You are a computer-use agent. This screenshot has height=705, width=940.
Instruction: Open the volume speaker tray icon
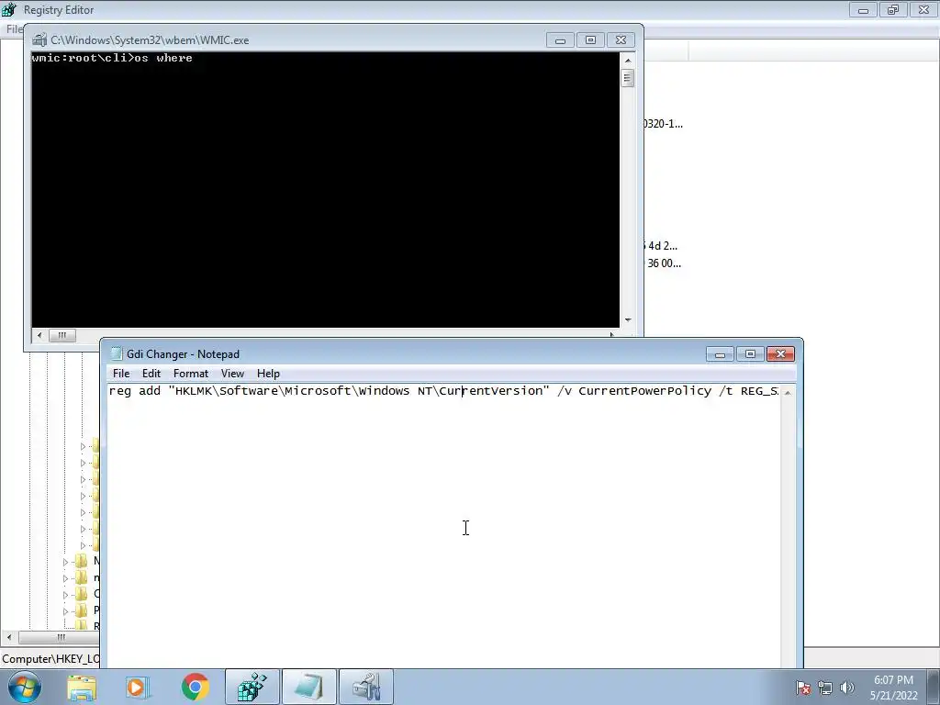point(846,688)
